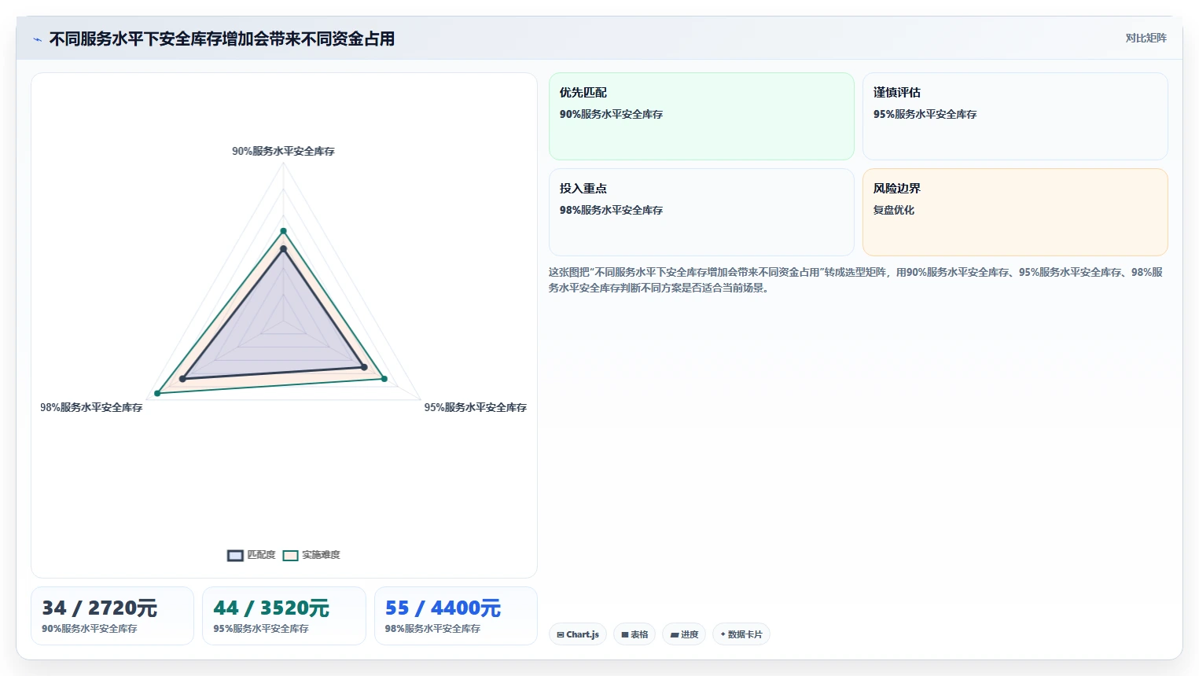
Task: Open the 55 / 4400元 stat card
Action: 456,615
